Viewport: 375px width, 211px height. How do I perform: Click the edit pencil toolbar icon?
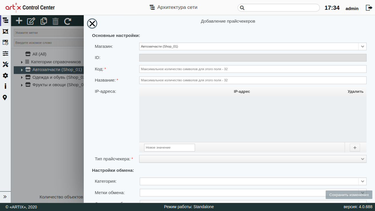[x=31, y=21]
